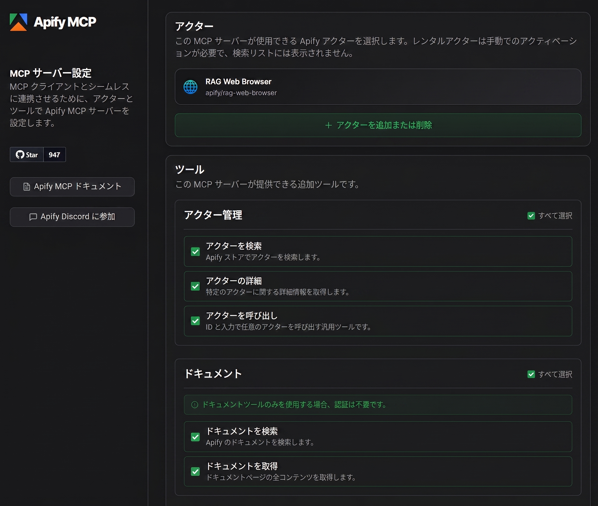The height and width of the screenshot is (506, 598).
Task: Click the Apify logo icon
Action: (x=18, y=22)
